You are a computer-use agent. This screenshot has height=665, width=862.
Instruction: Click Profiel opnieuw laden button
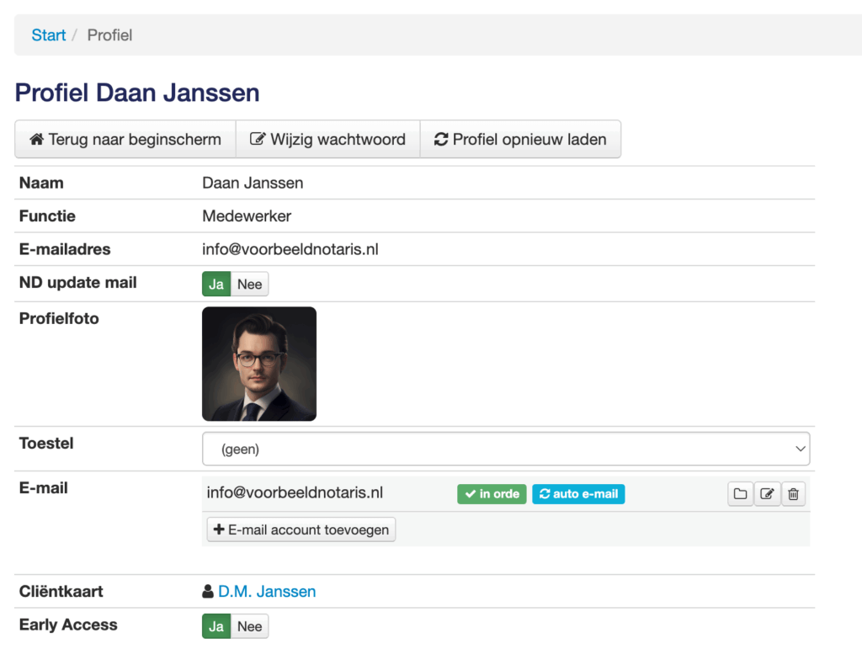pyautogui.click(x=520, y=140)
